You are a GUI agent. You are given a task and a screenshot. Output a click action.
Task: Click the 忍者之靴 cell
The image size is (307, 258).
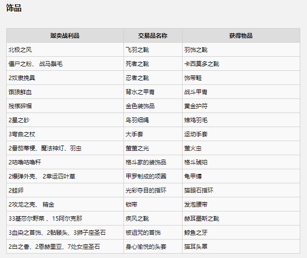138,78
